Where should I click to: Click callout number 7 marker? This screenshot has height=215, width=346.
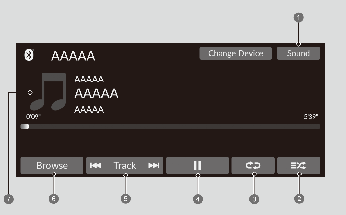(9, 199)
